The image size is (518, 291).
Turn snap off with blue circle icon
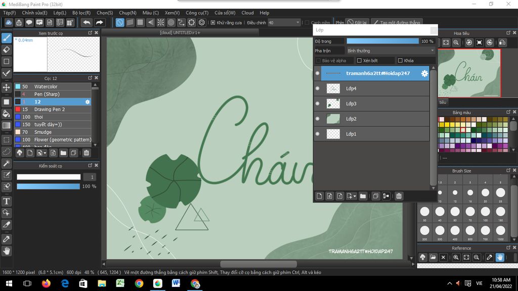pyautogui.click(x=120, y=22)
